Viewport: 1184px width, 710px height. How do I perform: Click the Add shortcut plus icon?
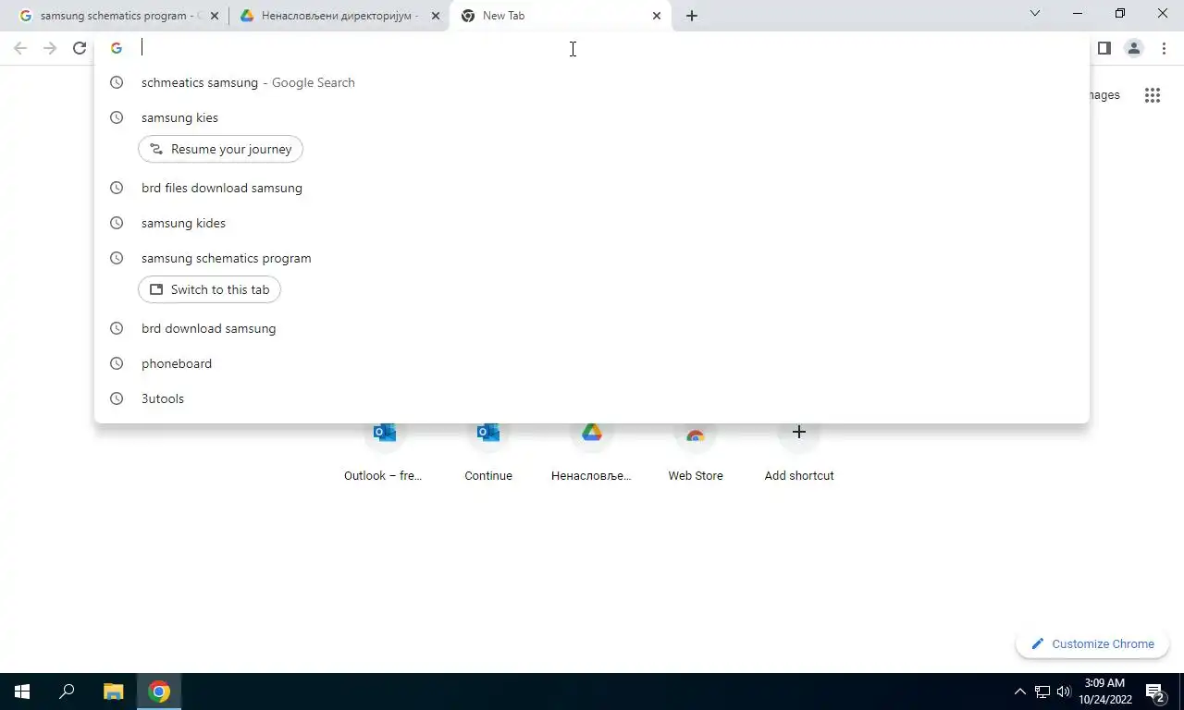799,432
